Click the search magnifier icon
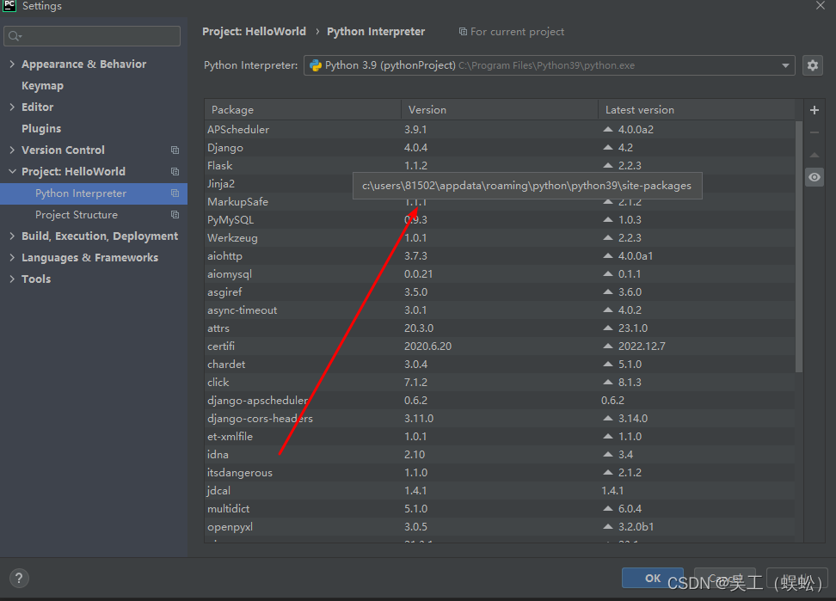Viewport: 836px width, 601px height. point(15,36)
